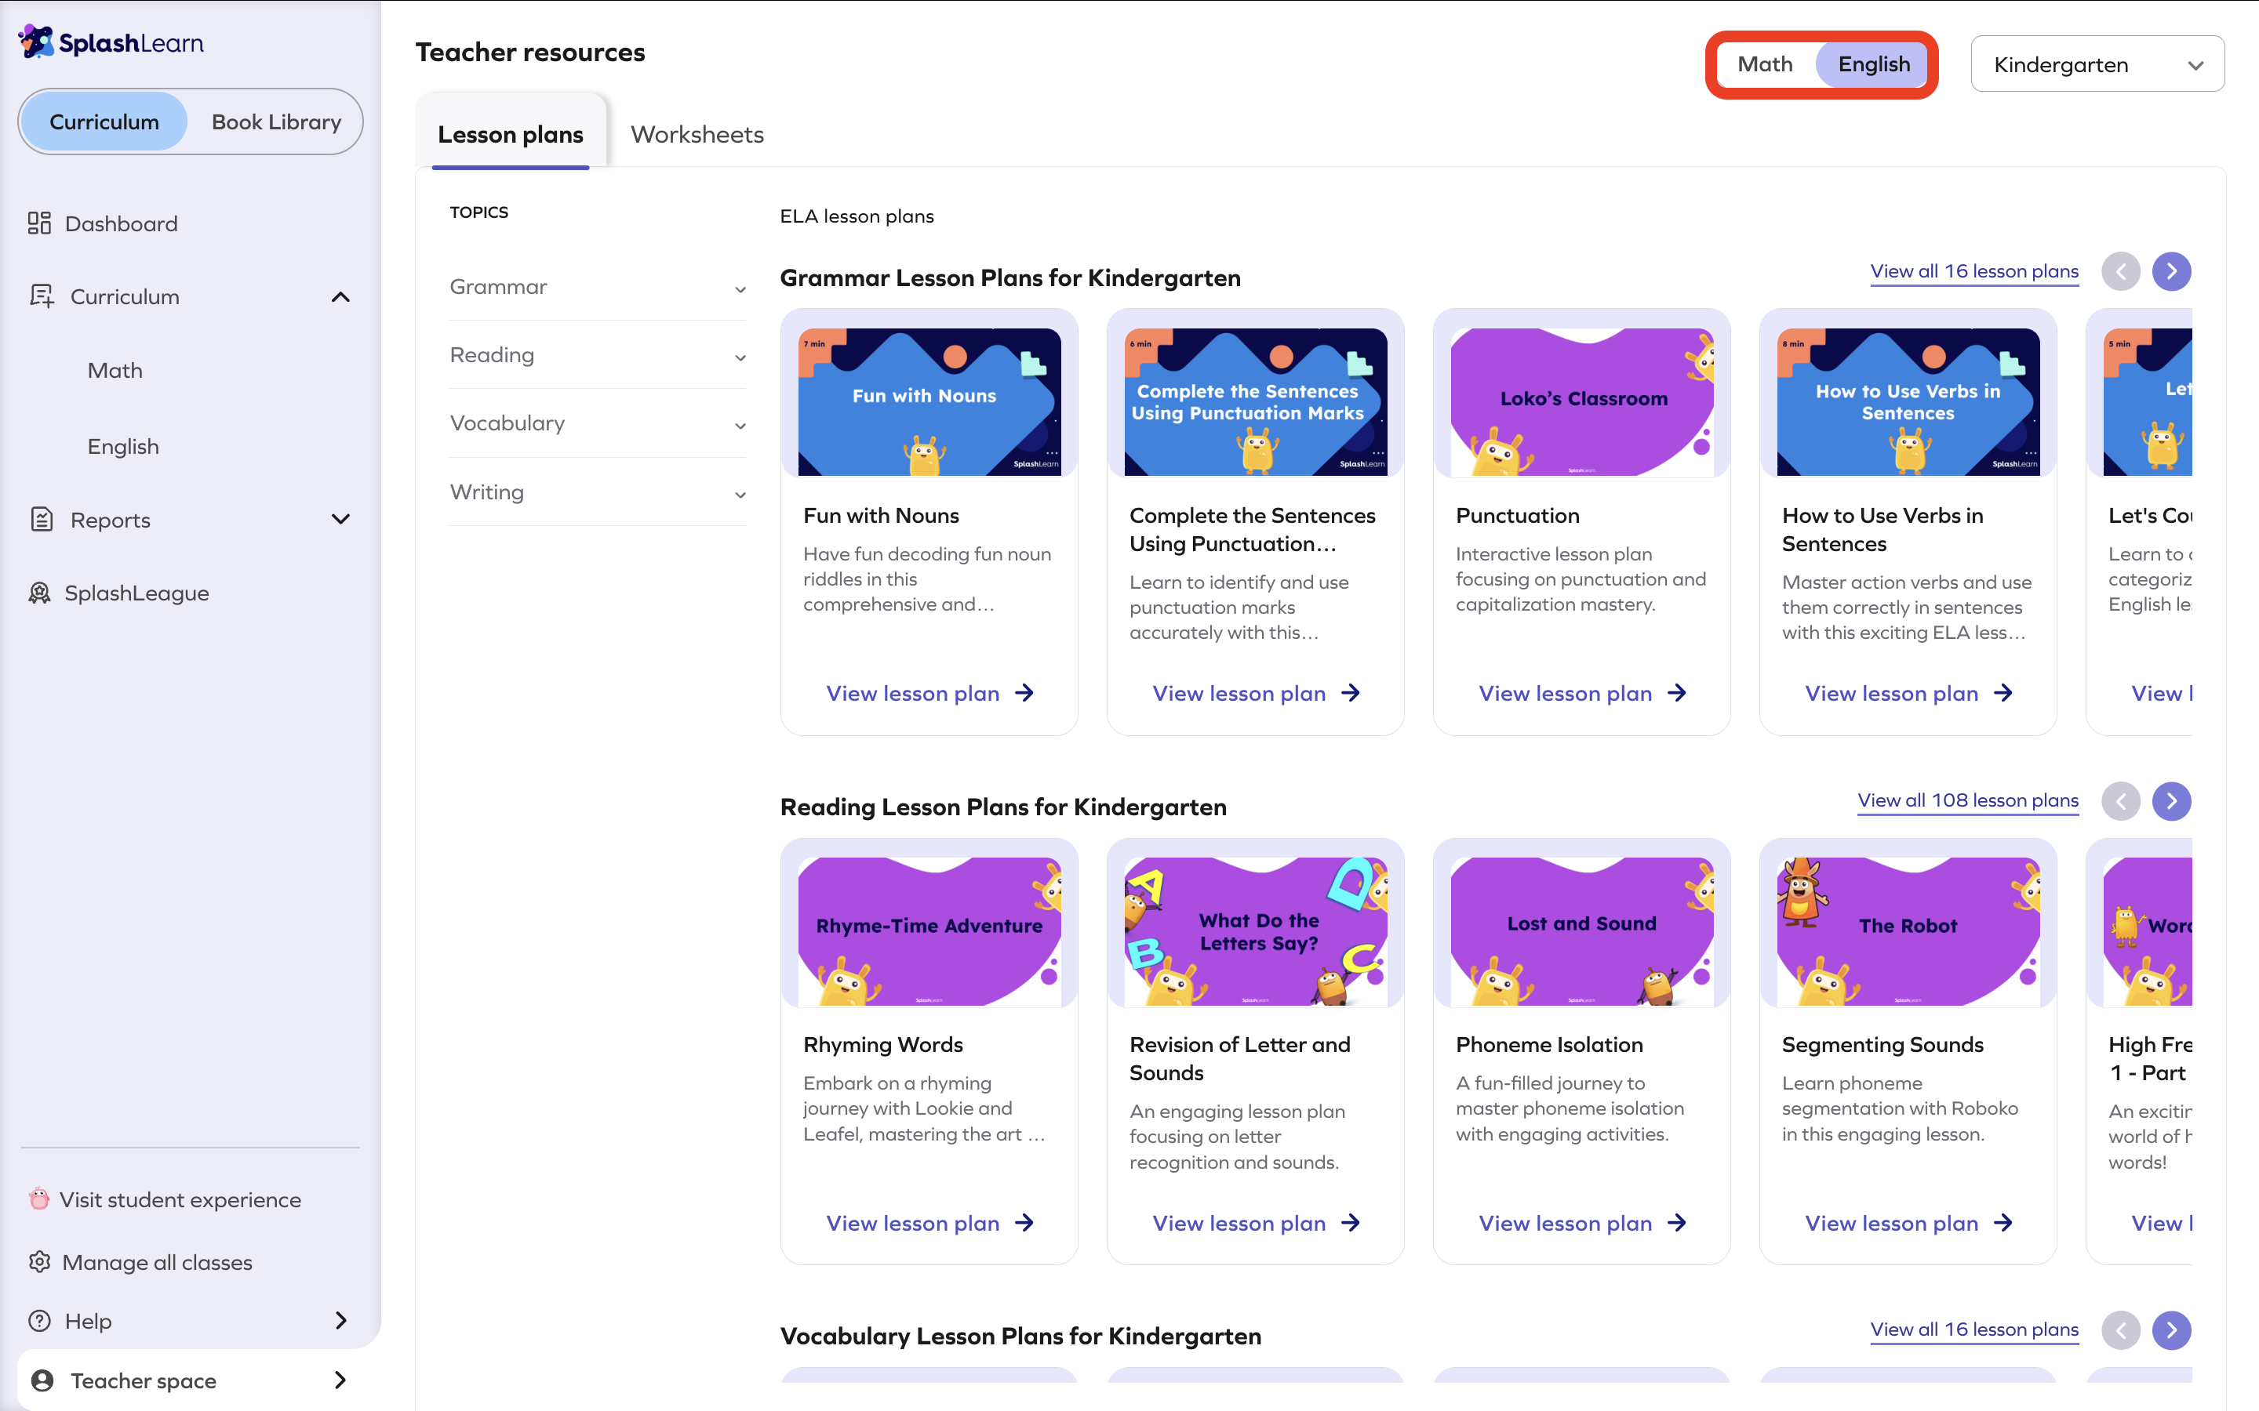Switch subject toggle to Math

tap(1764, 64)
